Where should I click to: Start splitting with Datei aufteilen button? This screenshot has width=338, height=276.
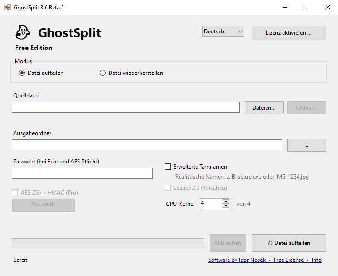click(x=289, y=243)
